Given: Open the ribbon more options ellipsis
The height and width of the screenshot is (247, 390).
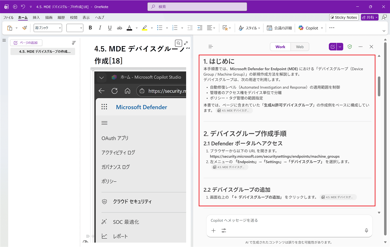Looking at the screenshot, I should click(x=332, y=28).
